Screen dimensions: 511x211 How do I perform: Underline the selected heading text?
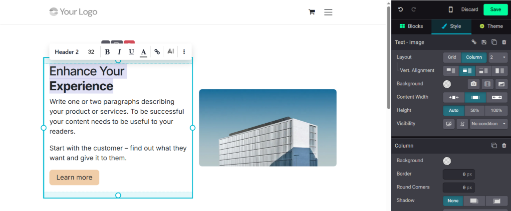(x=131, y=52)
